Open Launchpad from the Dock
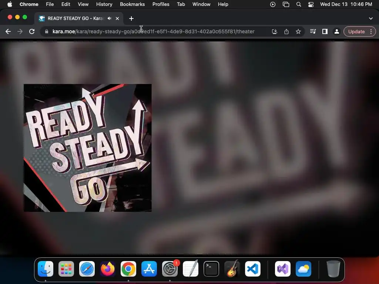This screenshot has width=379, height=284. point(66,269)
